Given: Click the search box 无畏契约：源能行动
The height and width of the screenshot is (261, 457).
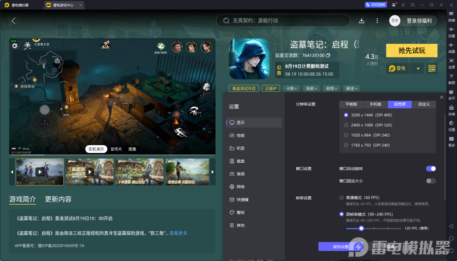Looking at the screenshot, I should coord(283,21).
